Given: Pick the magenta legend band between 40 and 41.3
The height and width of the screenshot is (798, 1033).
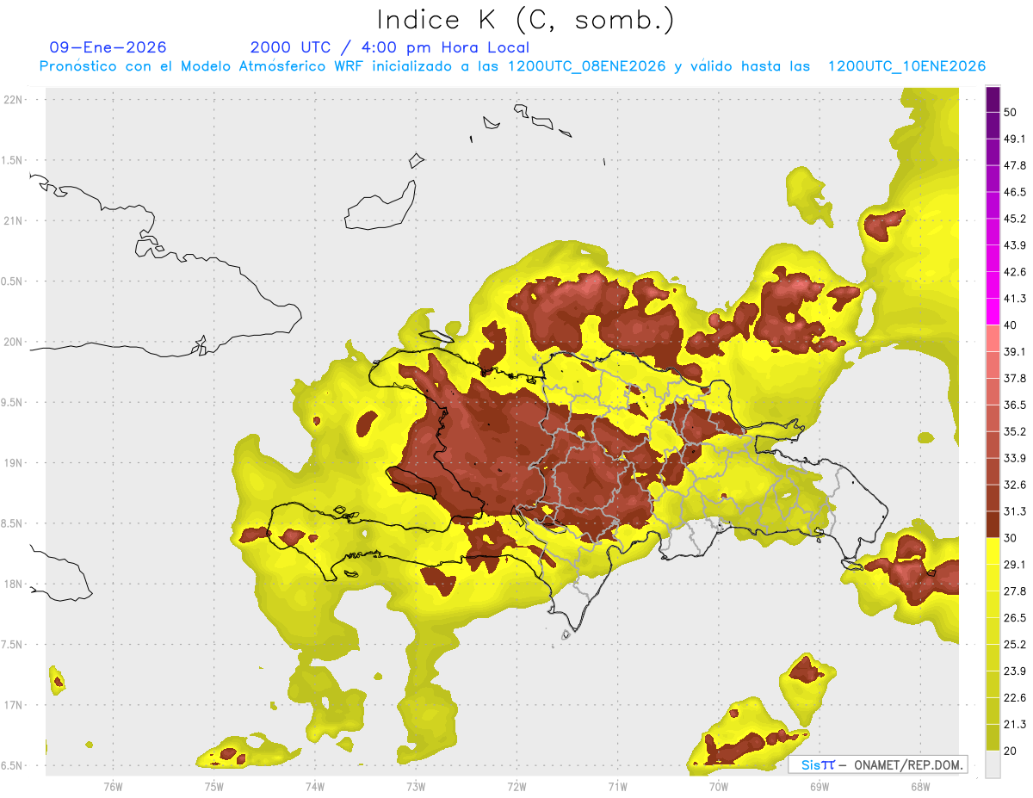Looking at the screenshot, I should [x=993, y=312].
